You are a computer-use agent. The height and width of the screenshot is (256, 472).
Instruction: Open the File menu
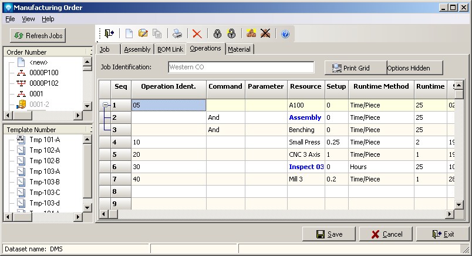click(10, 19)
